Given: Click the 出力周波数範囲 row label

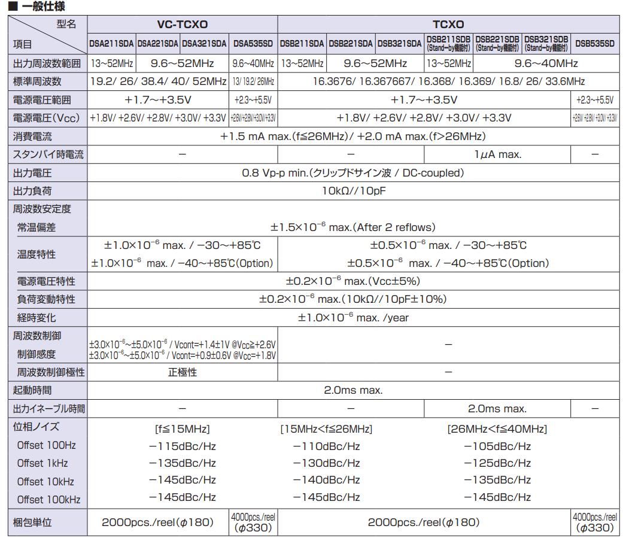Looking at the screenshot, I should click(x=47, y=63).
